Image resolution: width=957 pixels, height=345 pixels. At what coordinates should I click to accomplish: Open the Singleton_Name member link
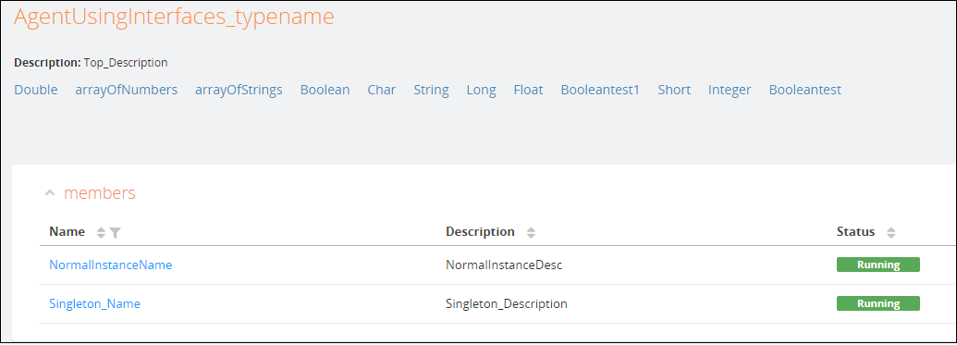click(x=94, y=303)
